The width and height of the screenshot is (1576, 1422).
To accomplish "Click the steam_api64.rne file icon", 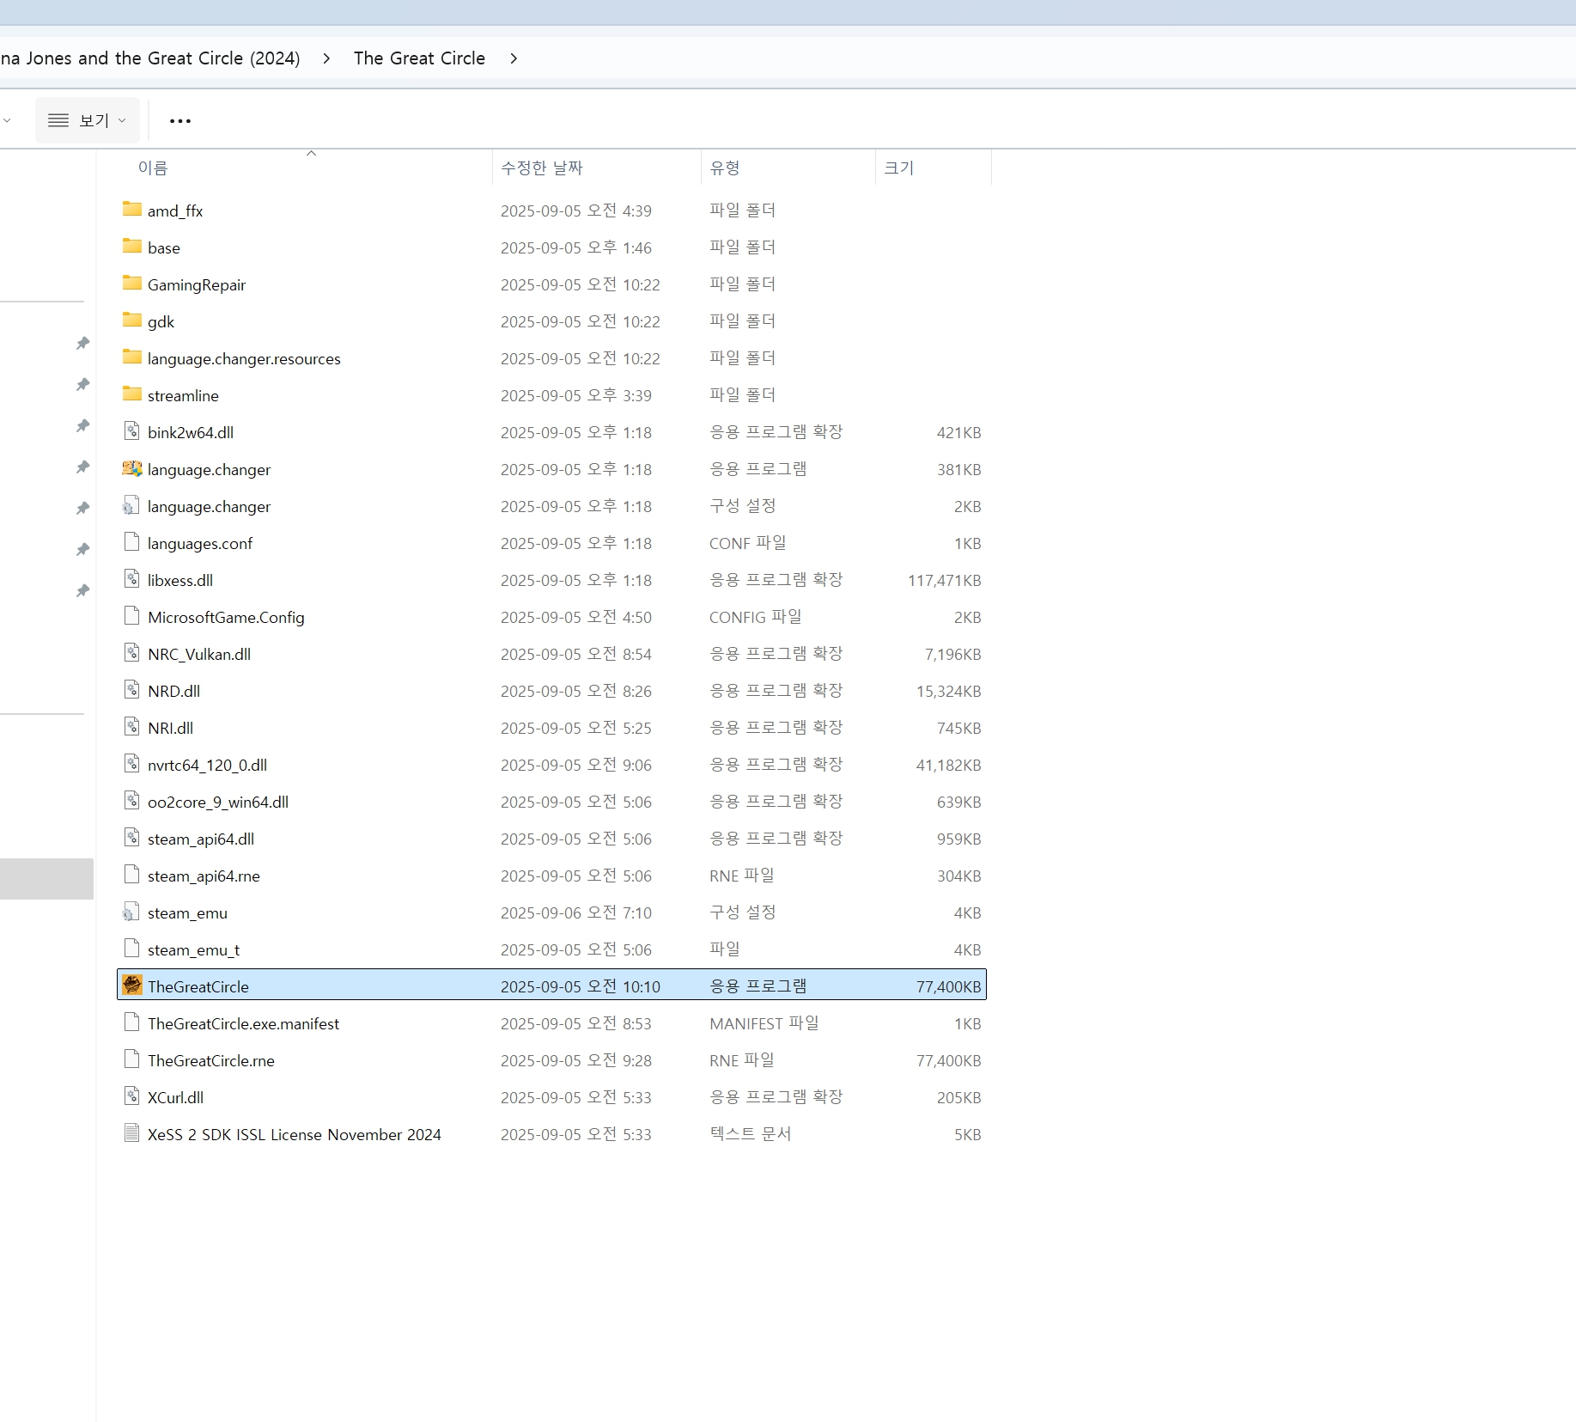I will (x=131, y=875).
